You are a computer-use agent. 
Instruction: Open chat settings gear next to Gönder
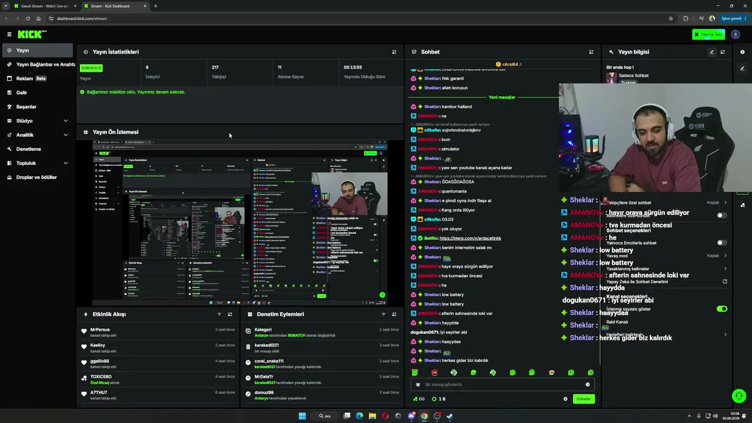coord(566,399)
